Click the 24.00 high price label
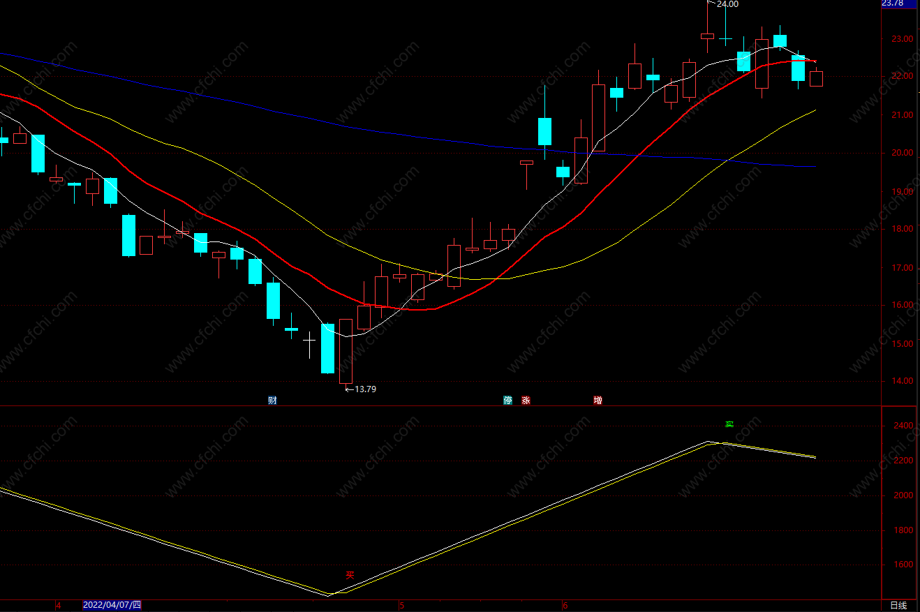 (x=727, y=4)
